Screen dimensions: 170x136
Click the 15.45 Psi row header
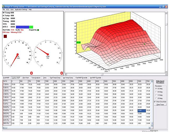point(7,111)
